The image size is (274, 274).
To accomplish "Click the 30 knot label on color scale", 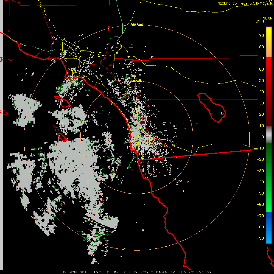I will tap(262, 103).
